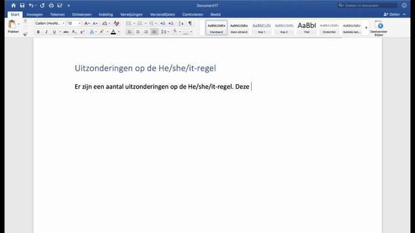Apply shading with the paint bucket
The width and height of the screenshot is (415, 233).
[x=174, y=32]
